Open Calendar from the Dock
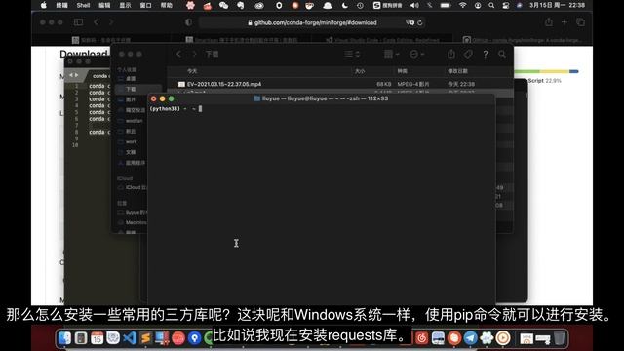624x351 pixels. pos(97,338)
